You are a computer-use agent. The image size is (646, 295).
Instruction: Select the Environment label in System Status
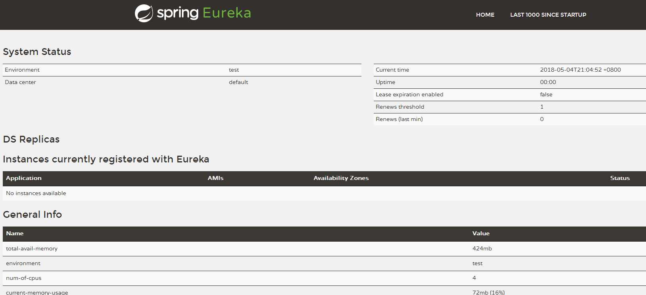[x=22, y=70]
